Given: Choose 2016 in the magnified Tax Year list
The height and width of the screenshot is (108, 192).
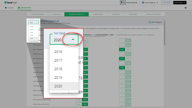Looking at the screenshot, I should coord(64,52).
